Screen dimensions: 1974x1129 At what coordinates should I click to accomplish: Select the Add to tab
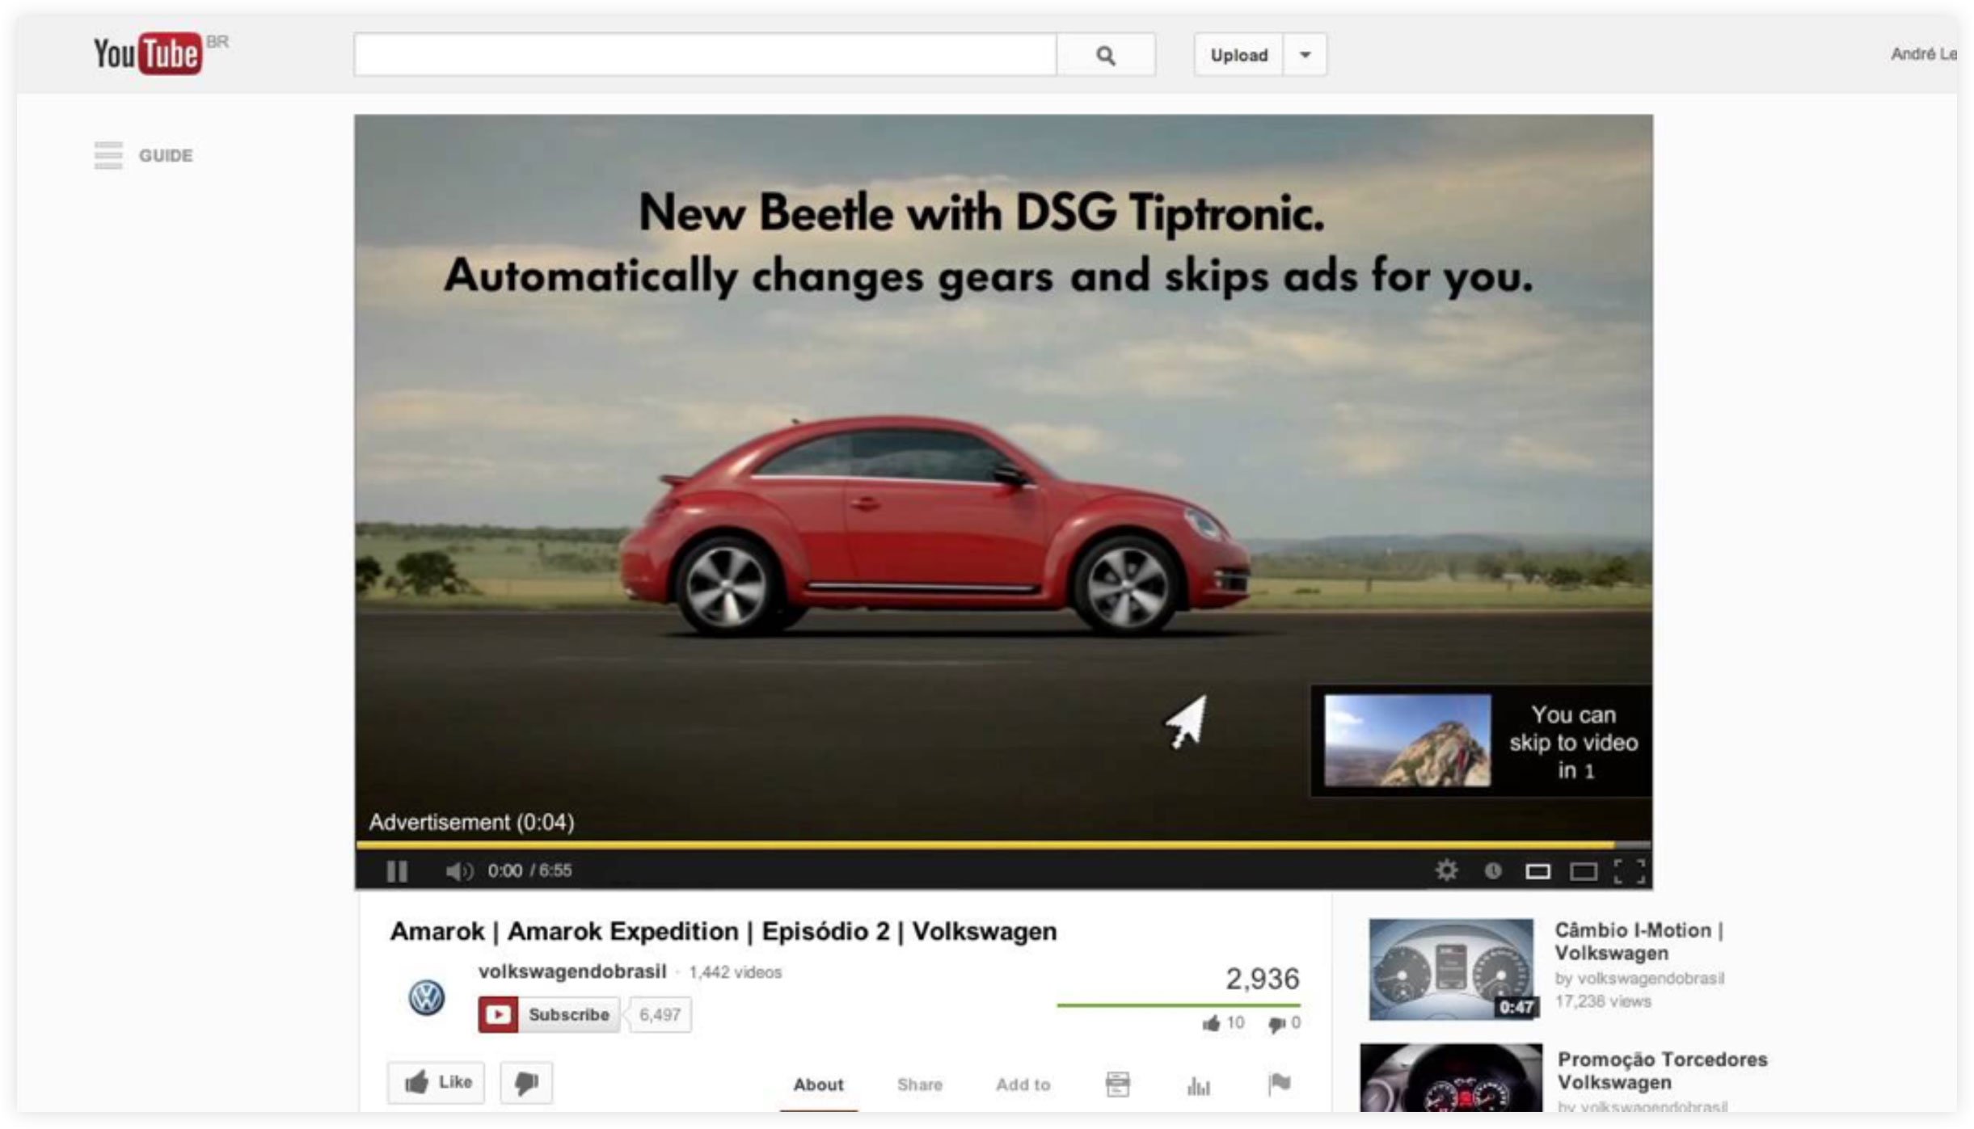tap(1023, 1085)
